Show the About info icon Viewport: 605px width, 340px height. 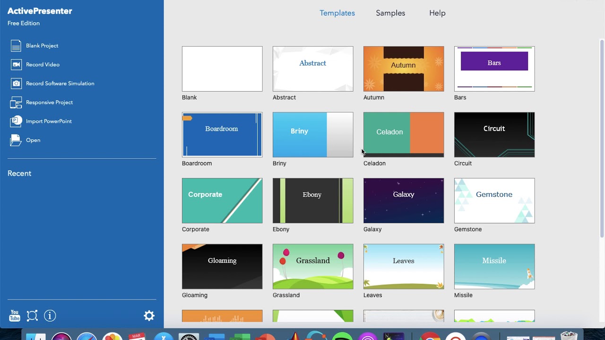pos(50,315)
